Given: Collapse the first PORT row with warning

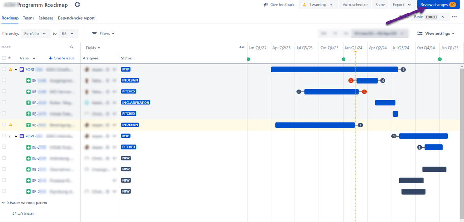Looking at the screenshot, I should pos(16,70).
